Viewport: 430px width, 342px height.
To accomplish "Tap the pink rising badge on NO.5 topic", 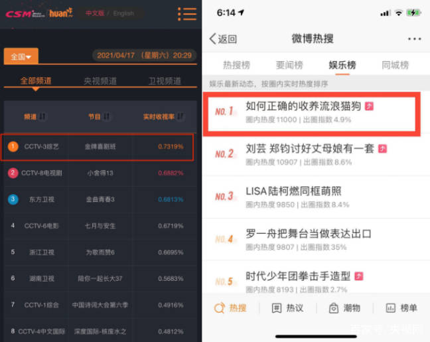I will [x=359, y=276].
